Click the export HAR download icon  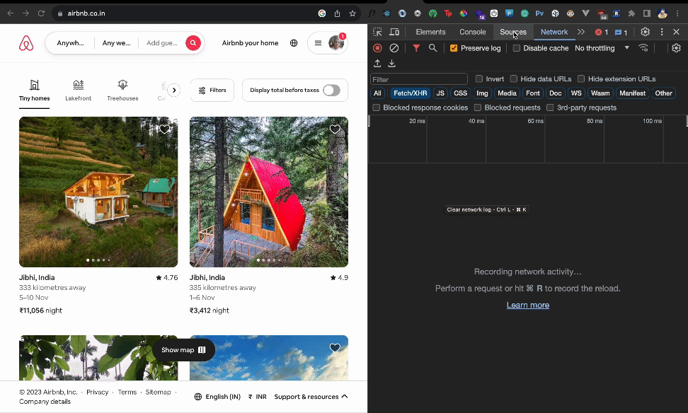tap(392, 64)
